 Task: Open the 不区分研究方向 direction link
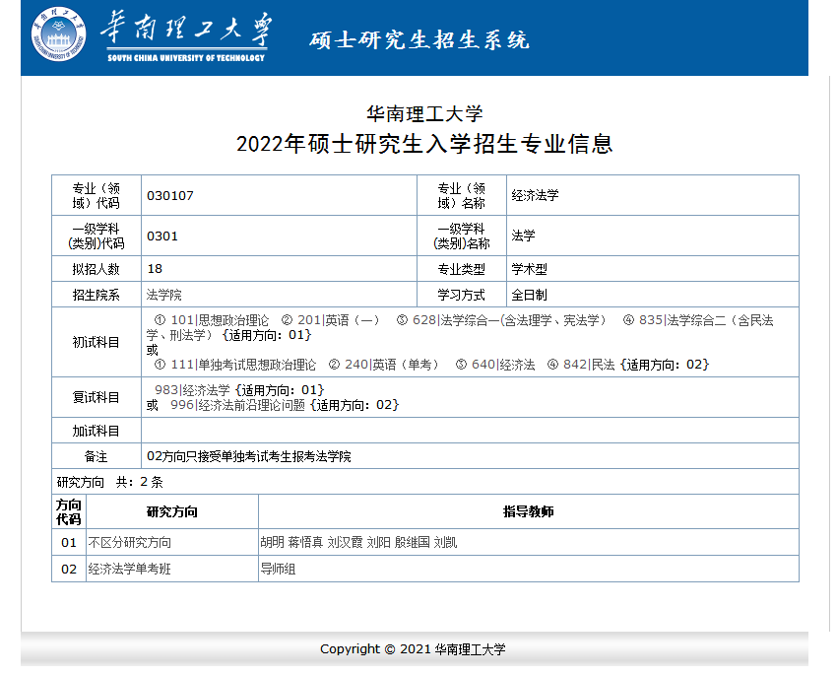[x=130, y=543]
